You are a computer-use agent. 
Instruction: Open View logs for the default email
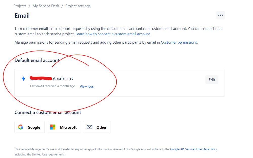tap(87, 86)
